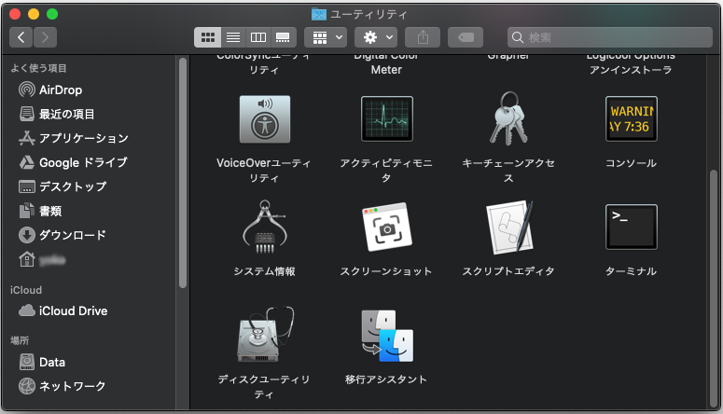Click the コンソール label text

631,163
